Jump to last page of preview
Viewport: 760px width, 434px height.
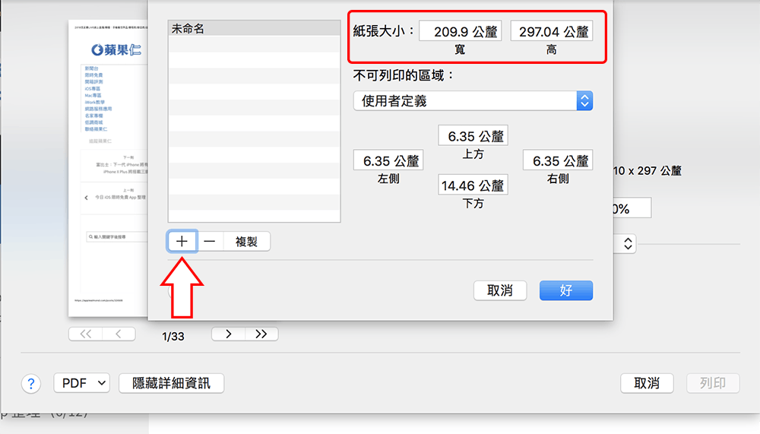[261, 334]
